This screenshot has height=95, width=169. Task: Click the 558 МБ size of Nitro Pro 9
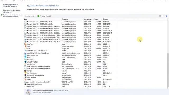tap(99, 44)
